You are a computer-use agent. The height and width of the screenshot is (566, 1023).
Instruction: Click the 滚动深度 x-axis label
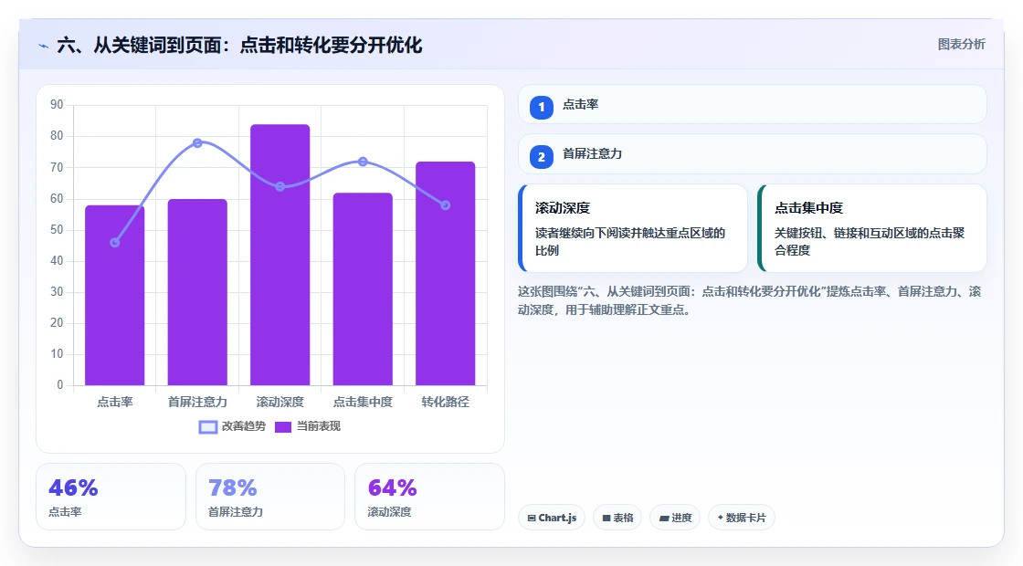279,403
